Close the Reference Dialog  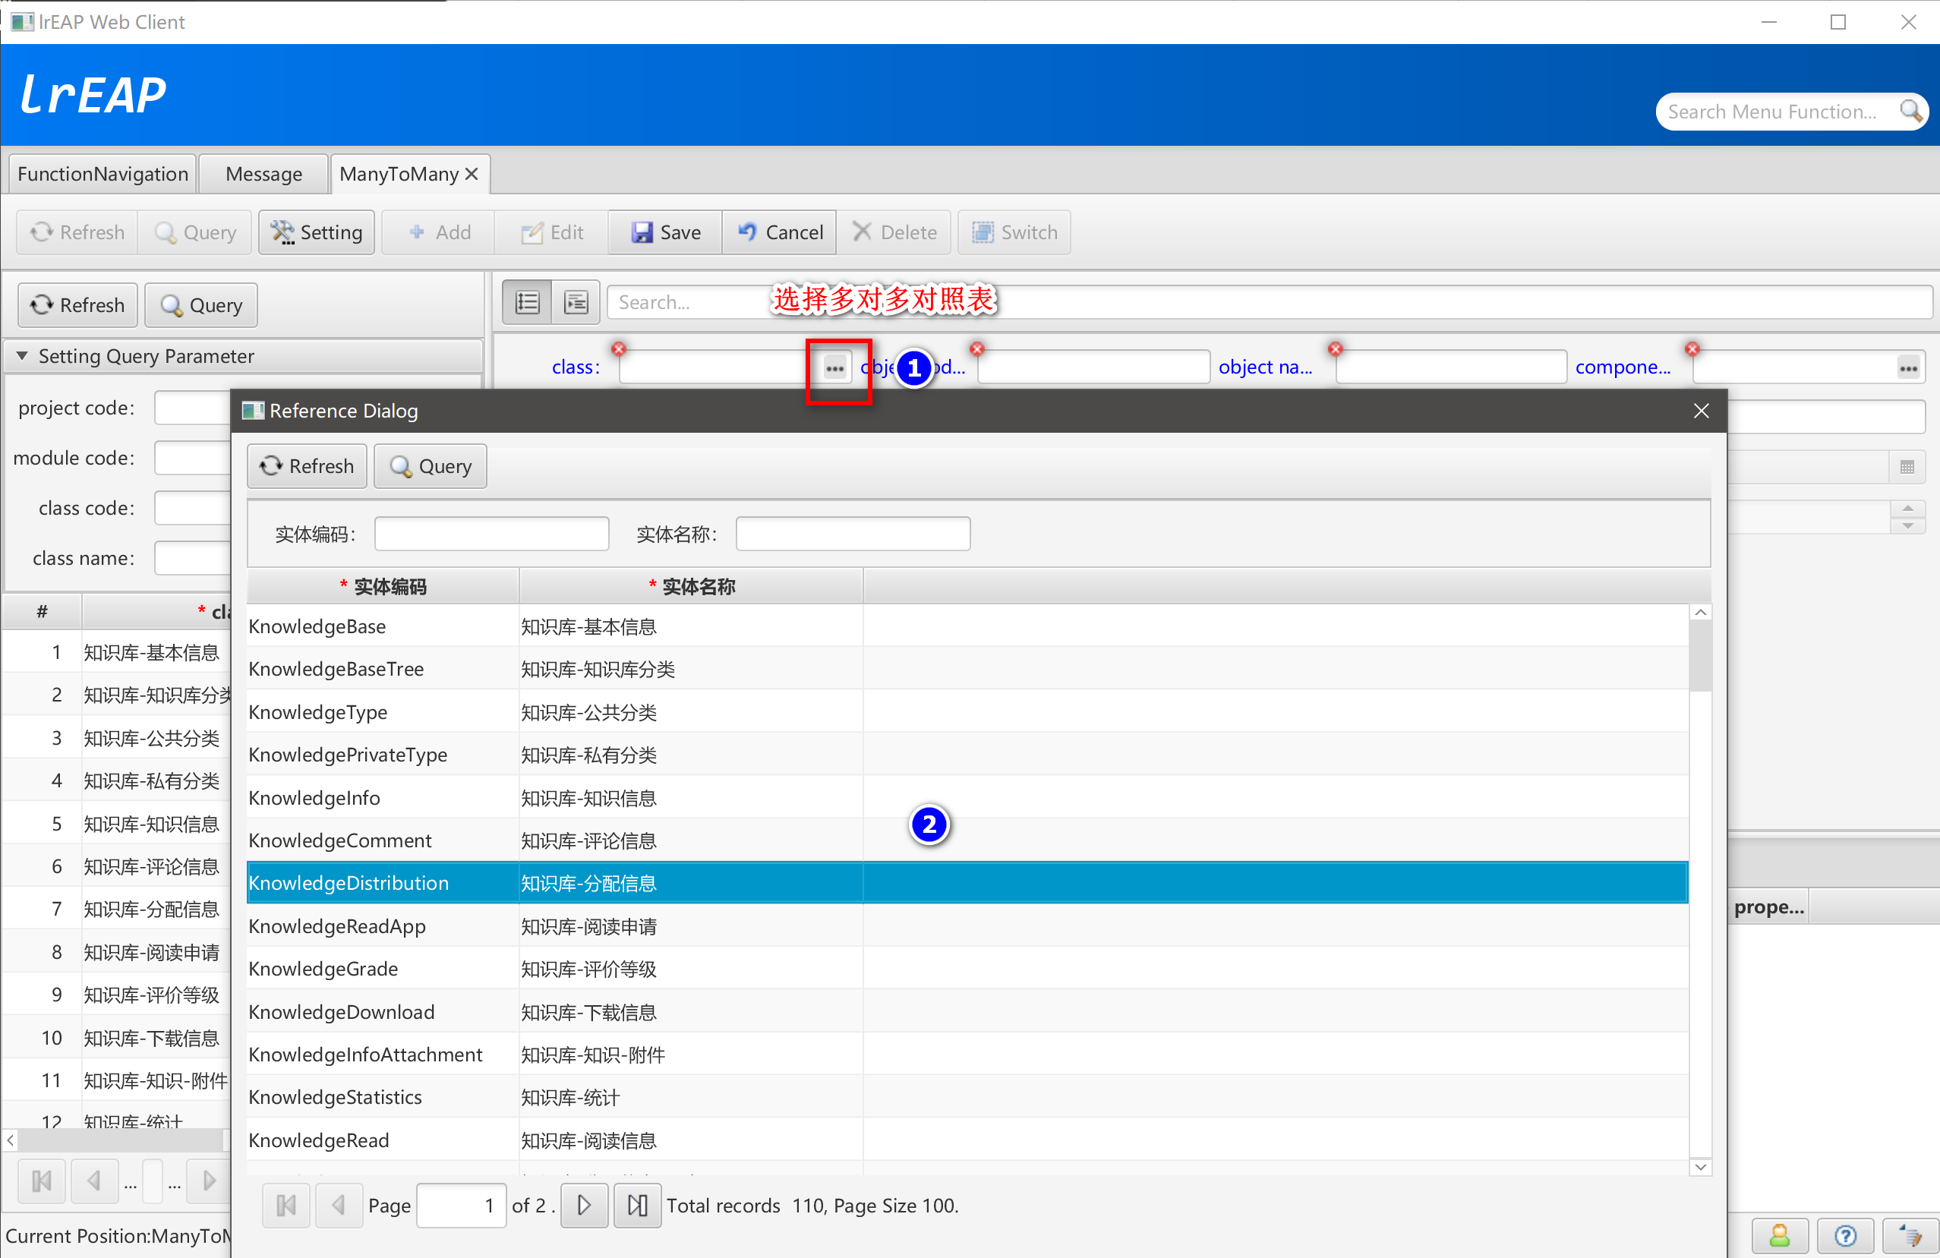pos(1701,411)
